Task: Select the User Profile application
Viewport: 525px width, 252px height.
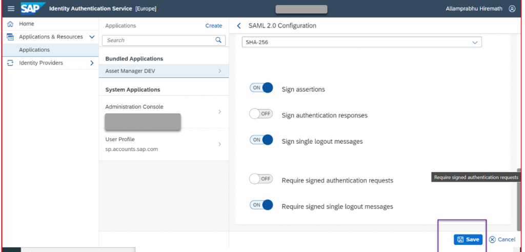Action: [164, 144]
